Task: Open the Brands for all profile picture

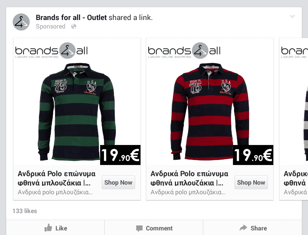Action: pos(21,22)
